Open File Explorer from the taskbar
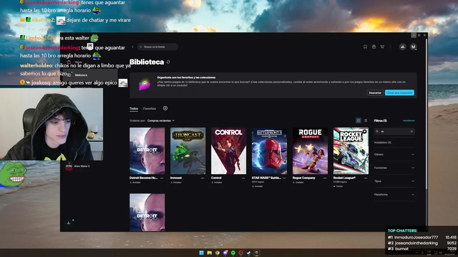 point(209,253)
